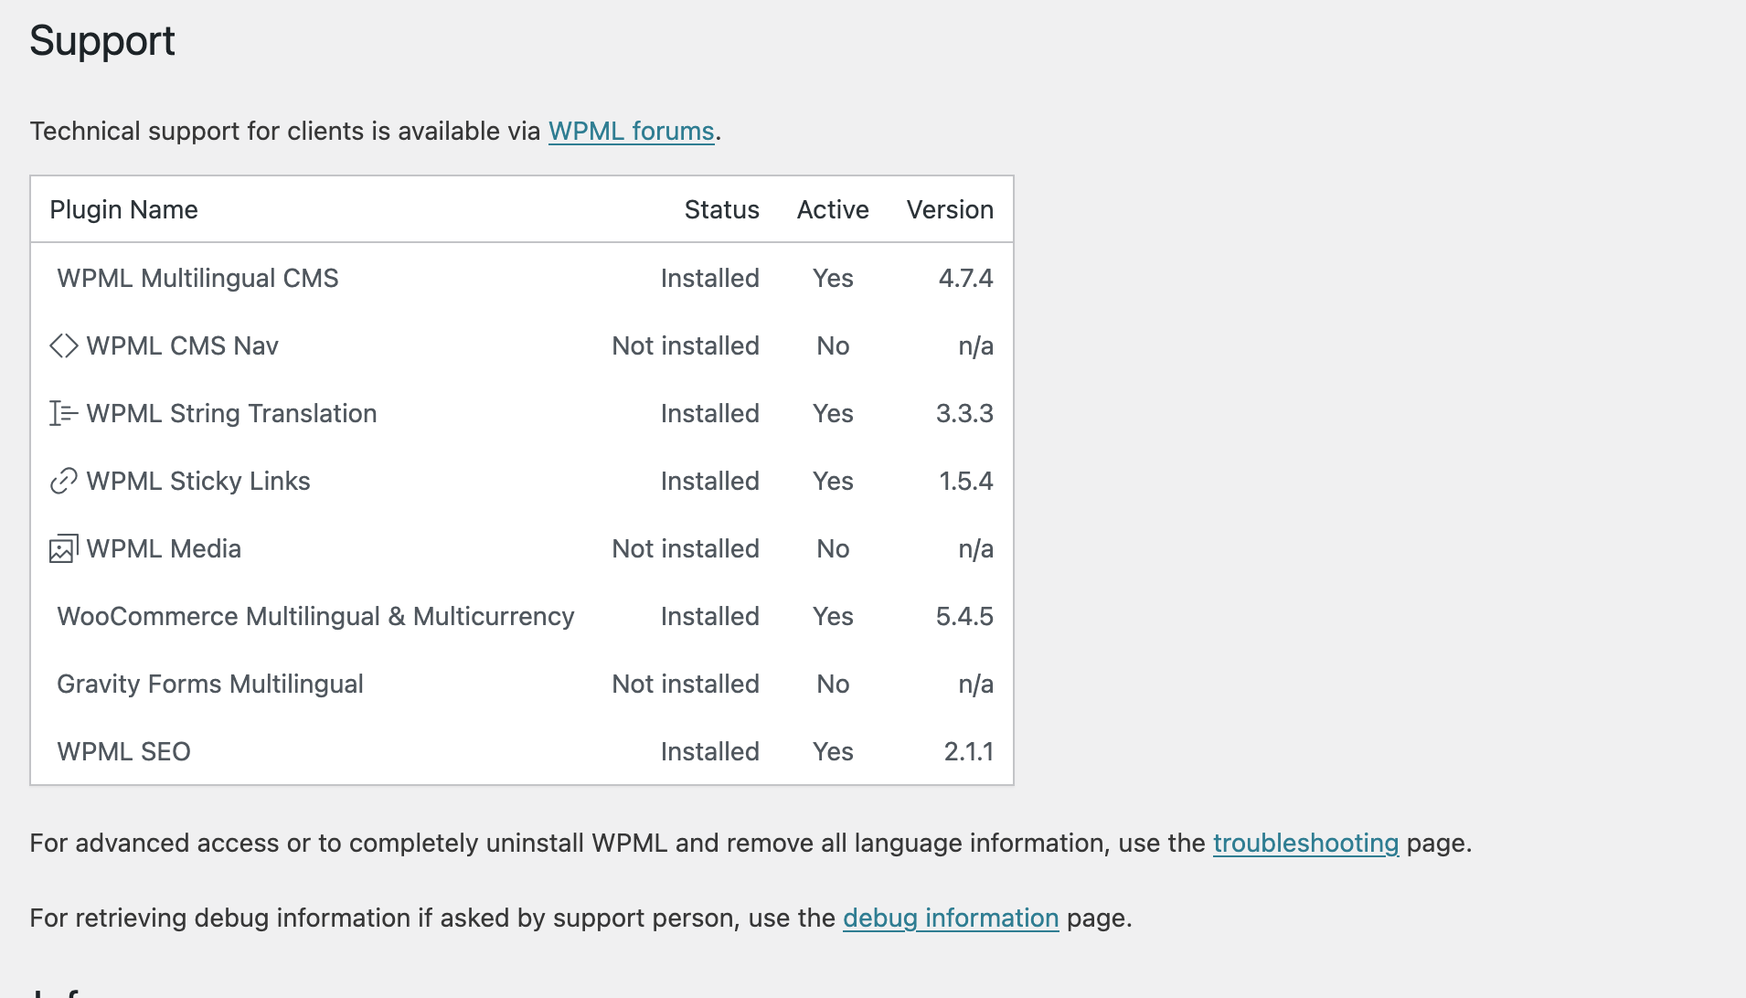
Task: Select the WPML Media plugin name
Action: pyautogui.click(x=164, y=548)
